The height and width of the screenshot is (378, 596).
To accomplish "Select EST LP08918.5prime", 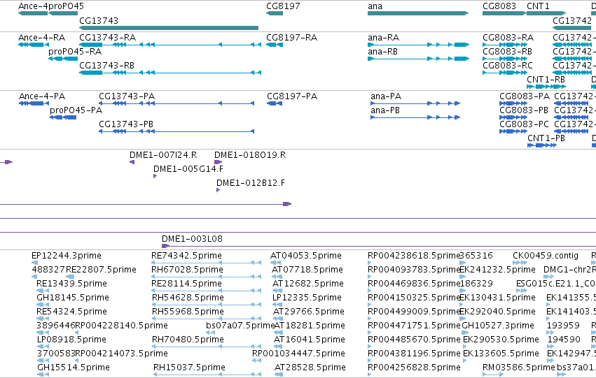I will pyautogui.click(x=43, y=347).
